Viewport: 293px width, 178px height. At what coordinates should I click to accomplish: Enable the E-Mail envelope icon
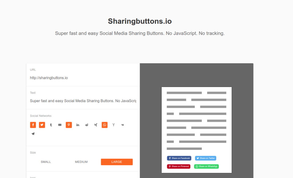(x=60, y=125)
